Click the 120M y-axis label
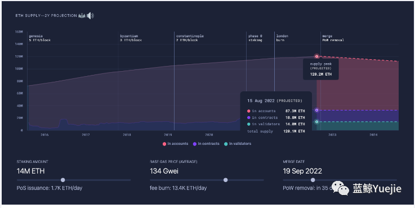The height and width of the screenshot is (208, 415). tap(19, 56)
